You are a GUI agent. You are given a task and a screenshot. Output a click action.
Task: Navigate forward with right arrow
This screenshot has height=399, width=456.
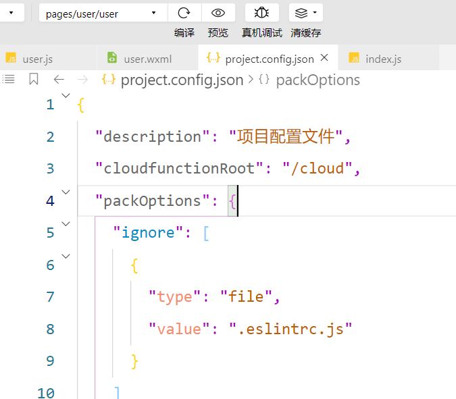[82, 80]
